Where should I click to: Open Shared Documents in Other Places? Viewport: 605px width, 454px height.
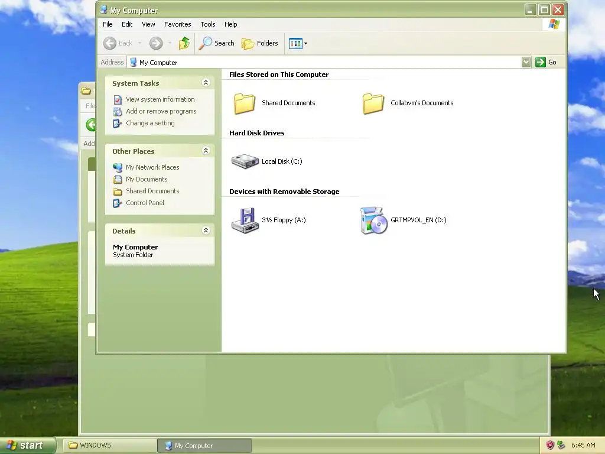(152, 191)
